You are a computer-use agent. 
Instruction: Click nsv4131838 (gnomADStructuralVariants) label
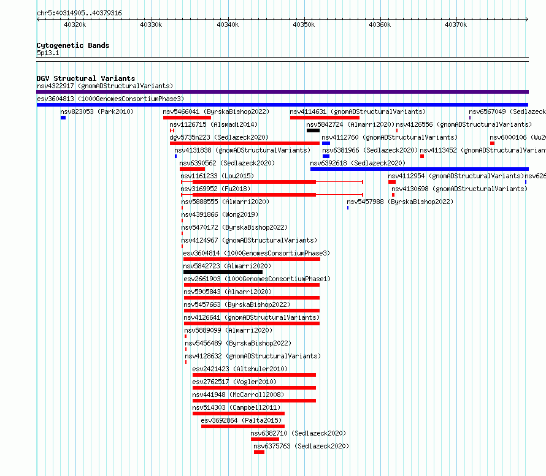[242, 150]
